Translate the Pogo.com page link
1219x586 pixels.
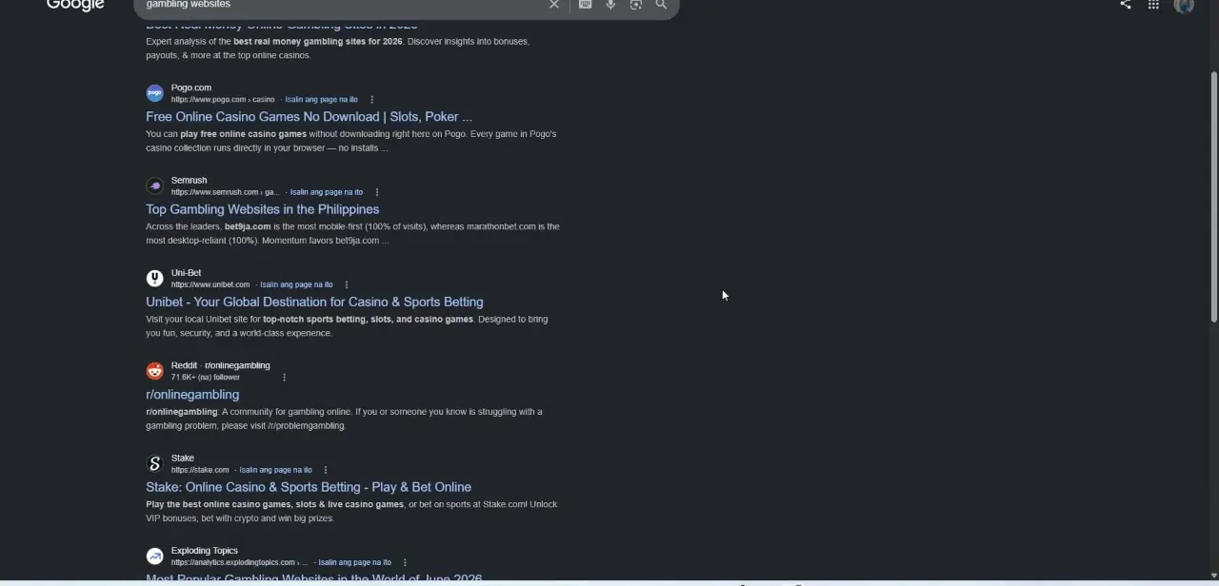point(322,100)
